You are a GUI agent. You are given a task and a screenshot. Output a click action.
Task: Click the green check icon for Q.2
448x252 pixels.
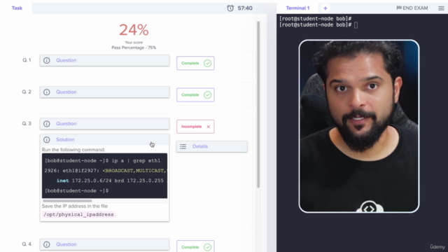207,95
